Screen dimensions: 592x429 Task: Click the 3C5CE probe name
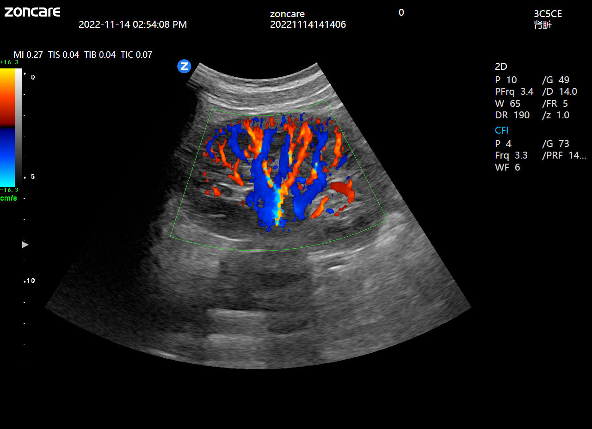pos(548,14)
